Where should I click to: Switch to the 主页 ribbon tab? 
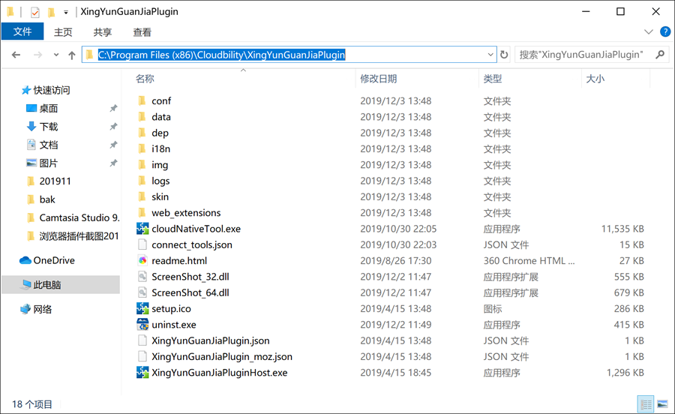click(x=63, y=32)
